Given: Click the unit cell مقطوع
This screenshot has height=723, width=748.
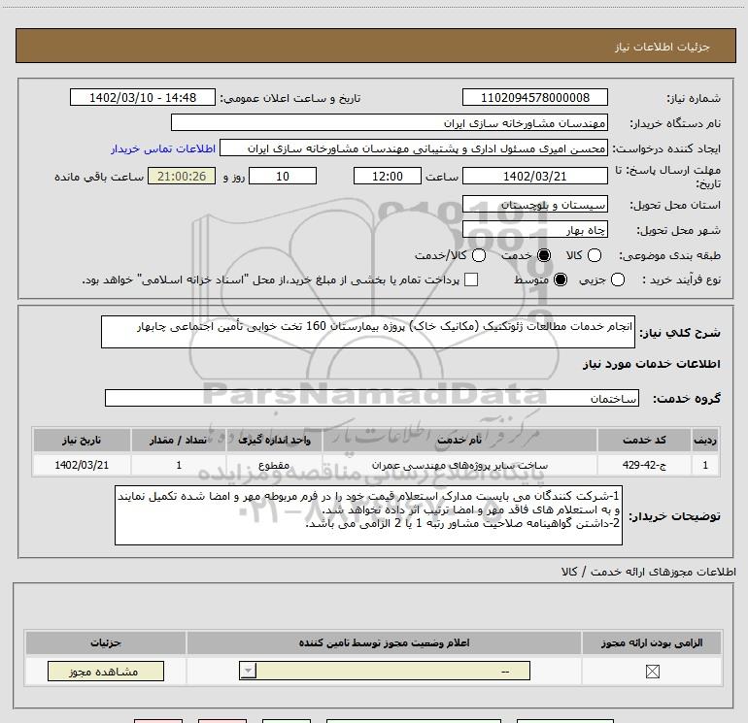Looking at the screenshot, I should click(274, 465).
